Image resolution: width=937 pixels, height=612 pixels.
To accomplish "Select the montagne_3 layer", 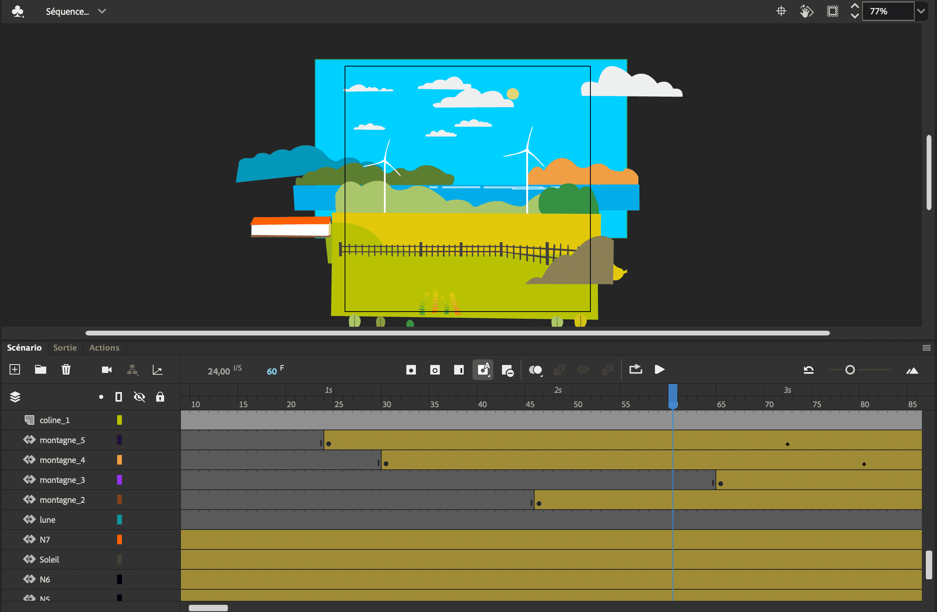I will [x=62, y=480].
